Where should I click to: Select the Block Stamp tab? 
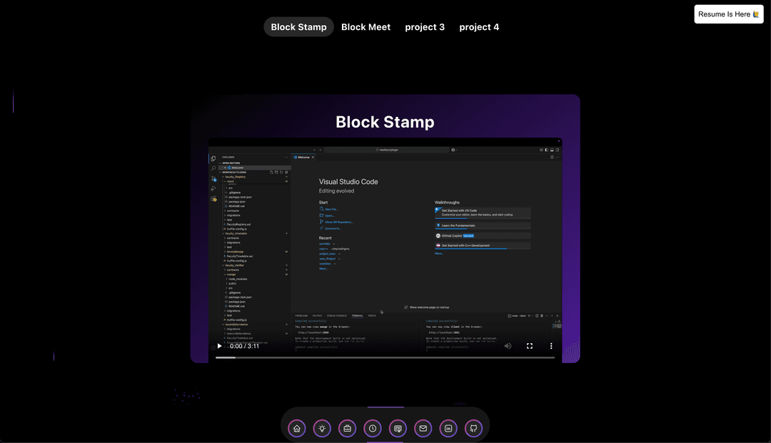coord(298,27)
